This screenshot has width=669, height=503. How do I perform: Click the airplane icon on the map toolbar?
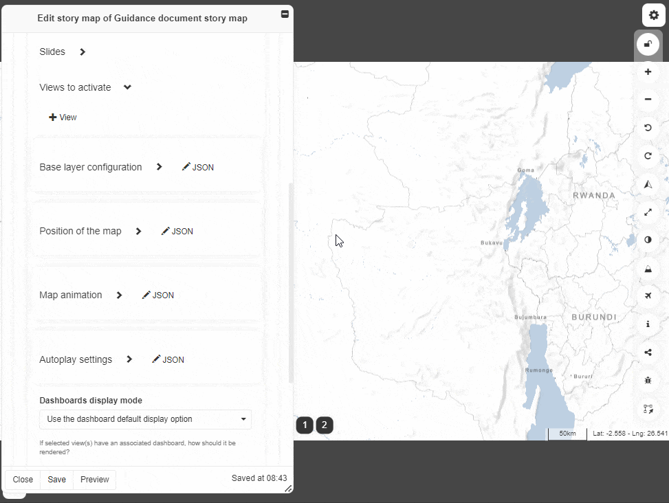coord(648,295)
